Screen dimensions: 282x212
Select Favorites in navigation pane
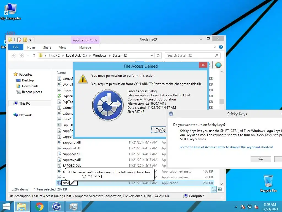click(x=26, y=75)
